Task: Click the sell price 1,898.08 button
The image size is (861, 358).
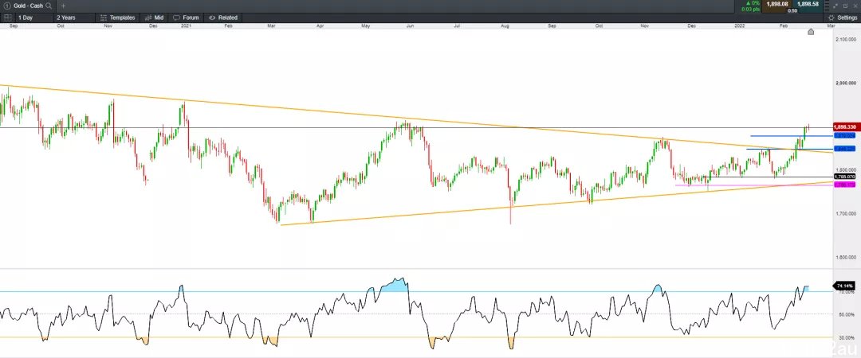Action: click(776, 5)
